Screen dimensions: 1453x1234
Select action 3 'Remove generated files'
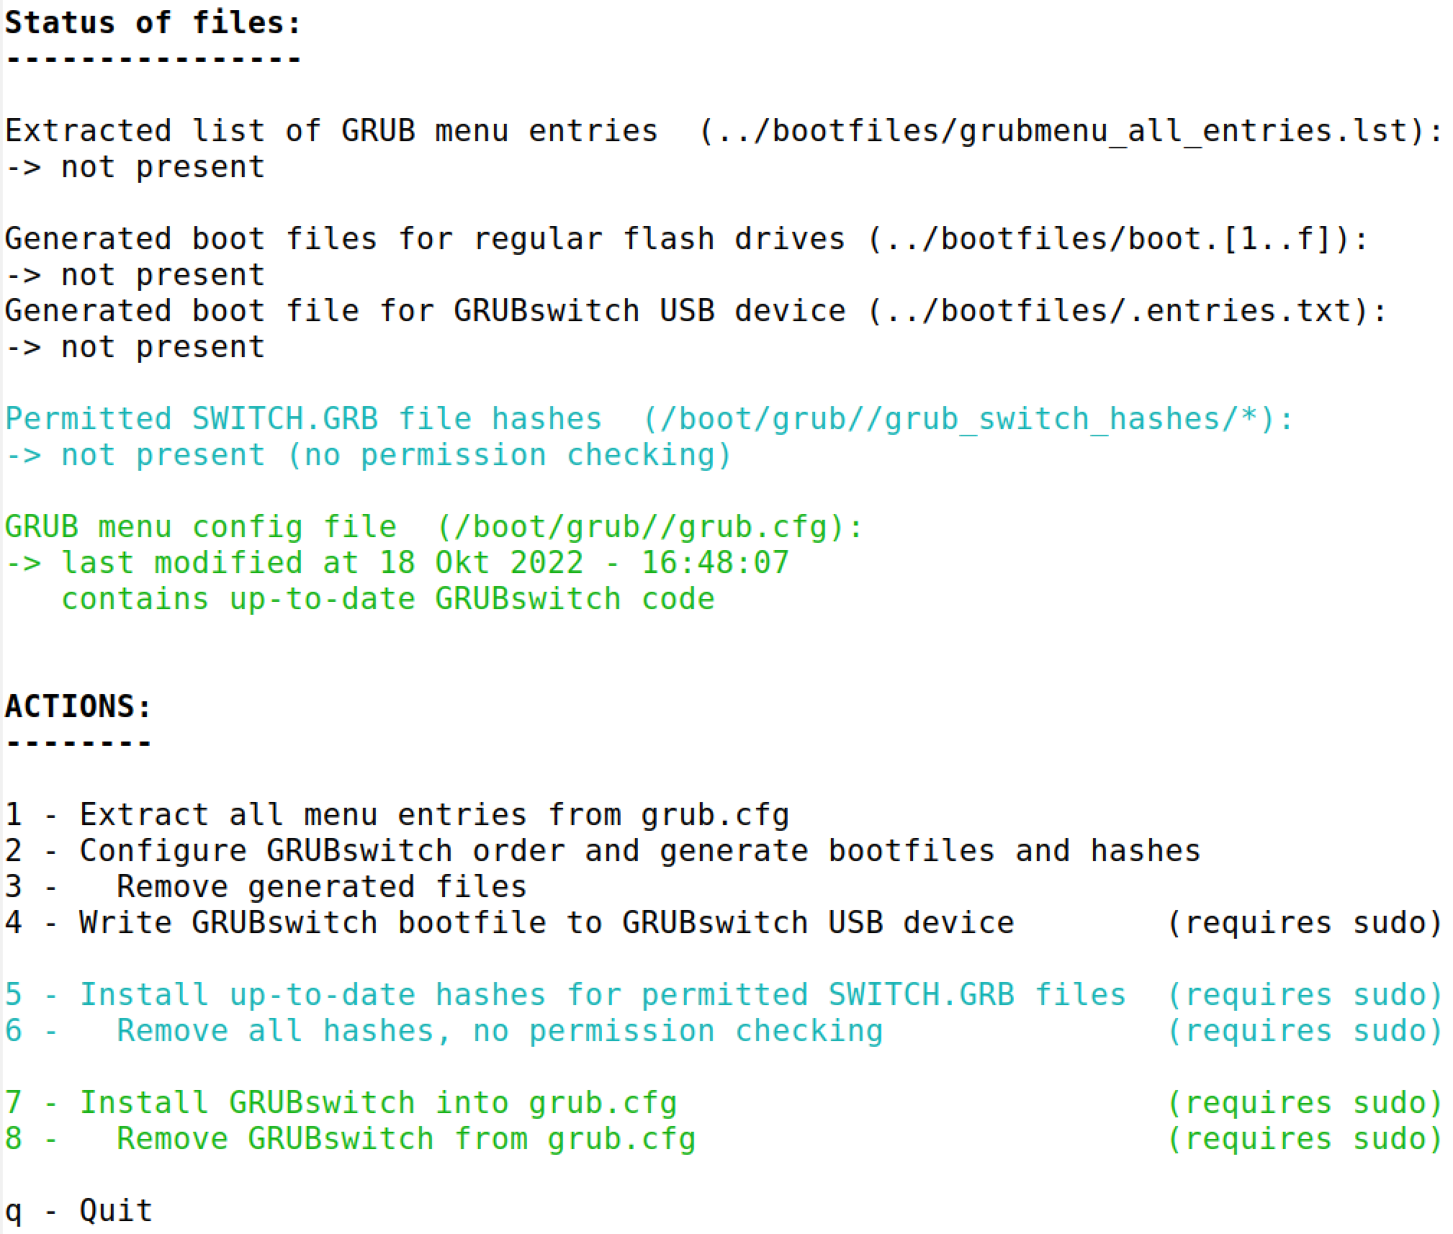click(321, 887)
